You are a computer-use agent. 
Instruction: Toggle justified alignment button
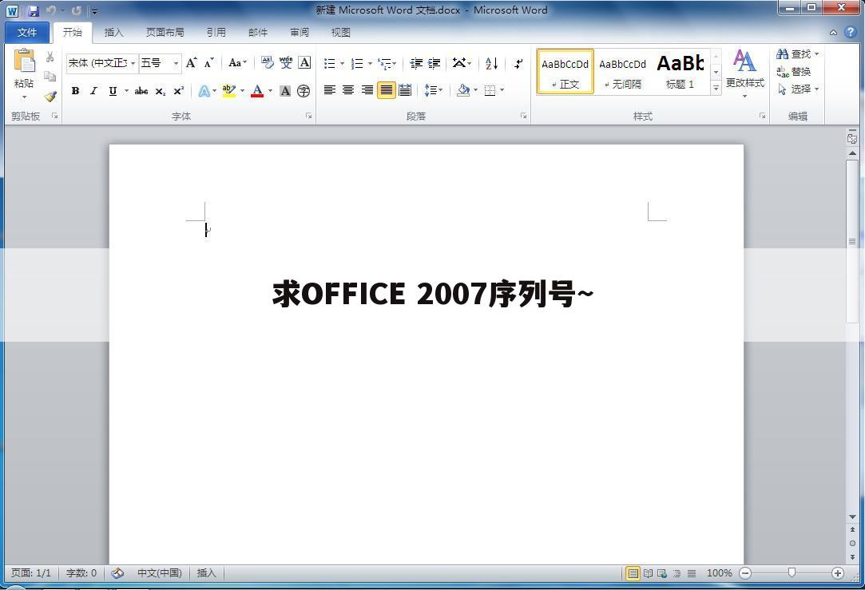[386, 90]
